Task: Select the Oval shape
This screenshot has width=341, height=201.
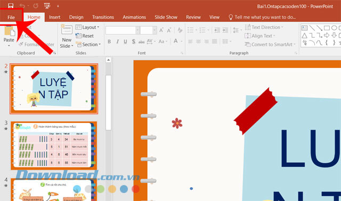Action: pos(334,28)
